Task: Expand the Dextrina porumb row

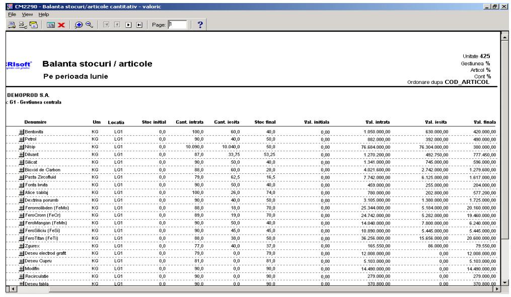Action: (x=22, y=201)
